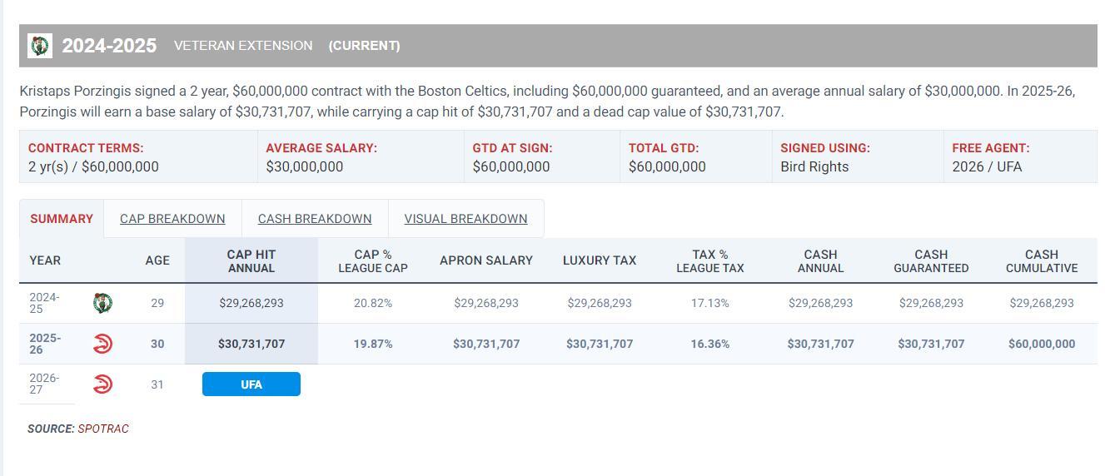This screenshot has width=1105, height=476.
Task: Open the Spotrac source link
Action: pyautogui.click(x=103, y=429)
